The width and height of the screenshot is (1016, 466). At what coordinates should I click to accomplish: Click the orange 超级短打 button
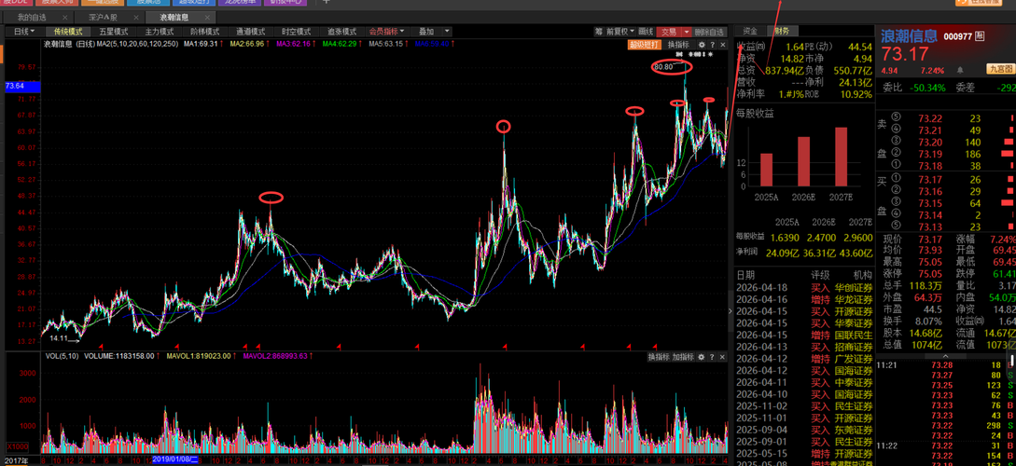644,45
